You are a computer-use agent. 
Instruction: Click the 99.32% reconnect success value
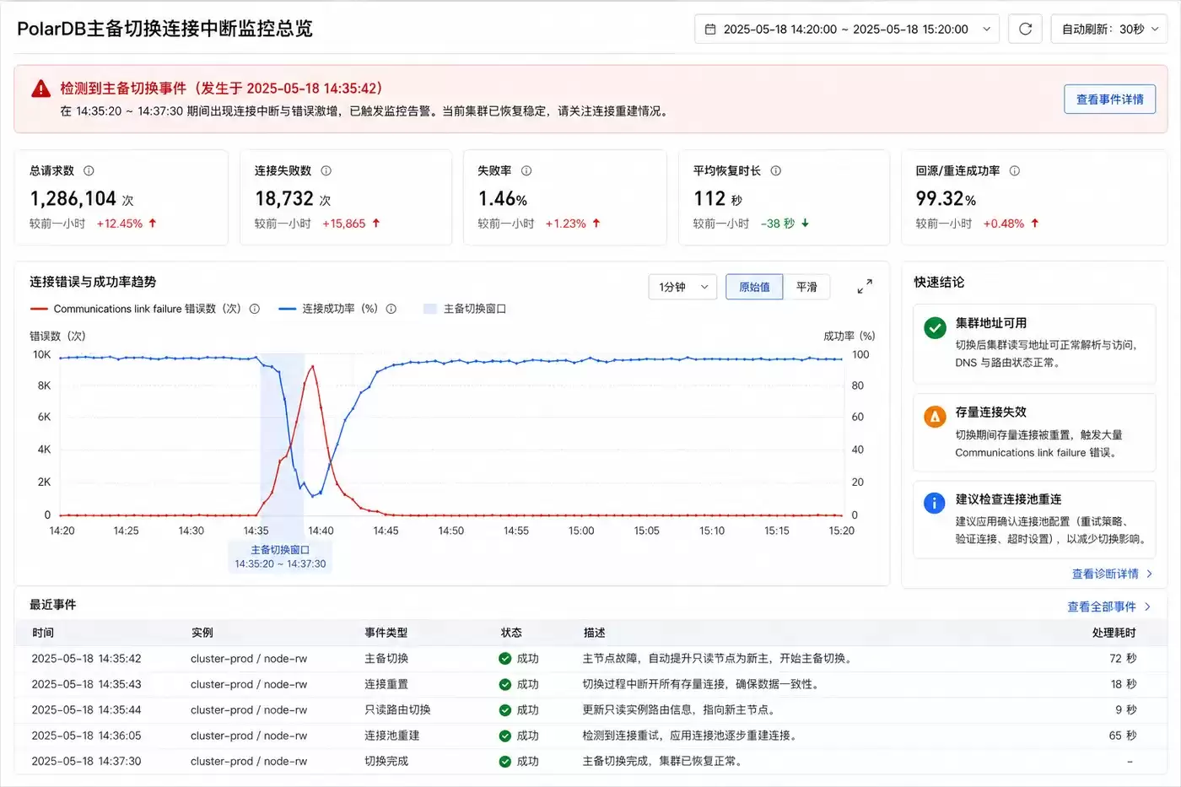pyautogui.click(x=946, y=198)
